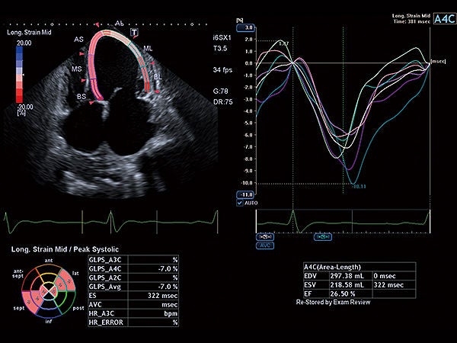Image resolution: width=457 pixels, height=343 pixels.
Task: Click the -11.0 lower scale limit box
Action: (x=246, y=194)
